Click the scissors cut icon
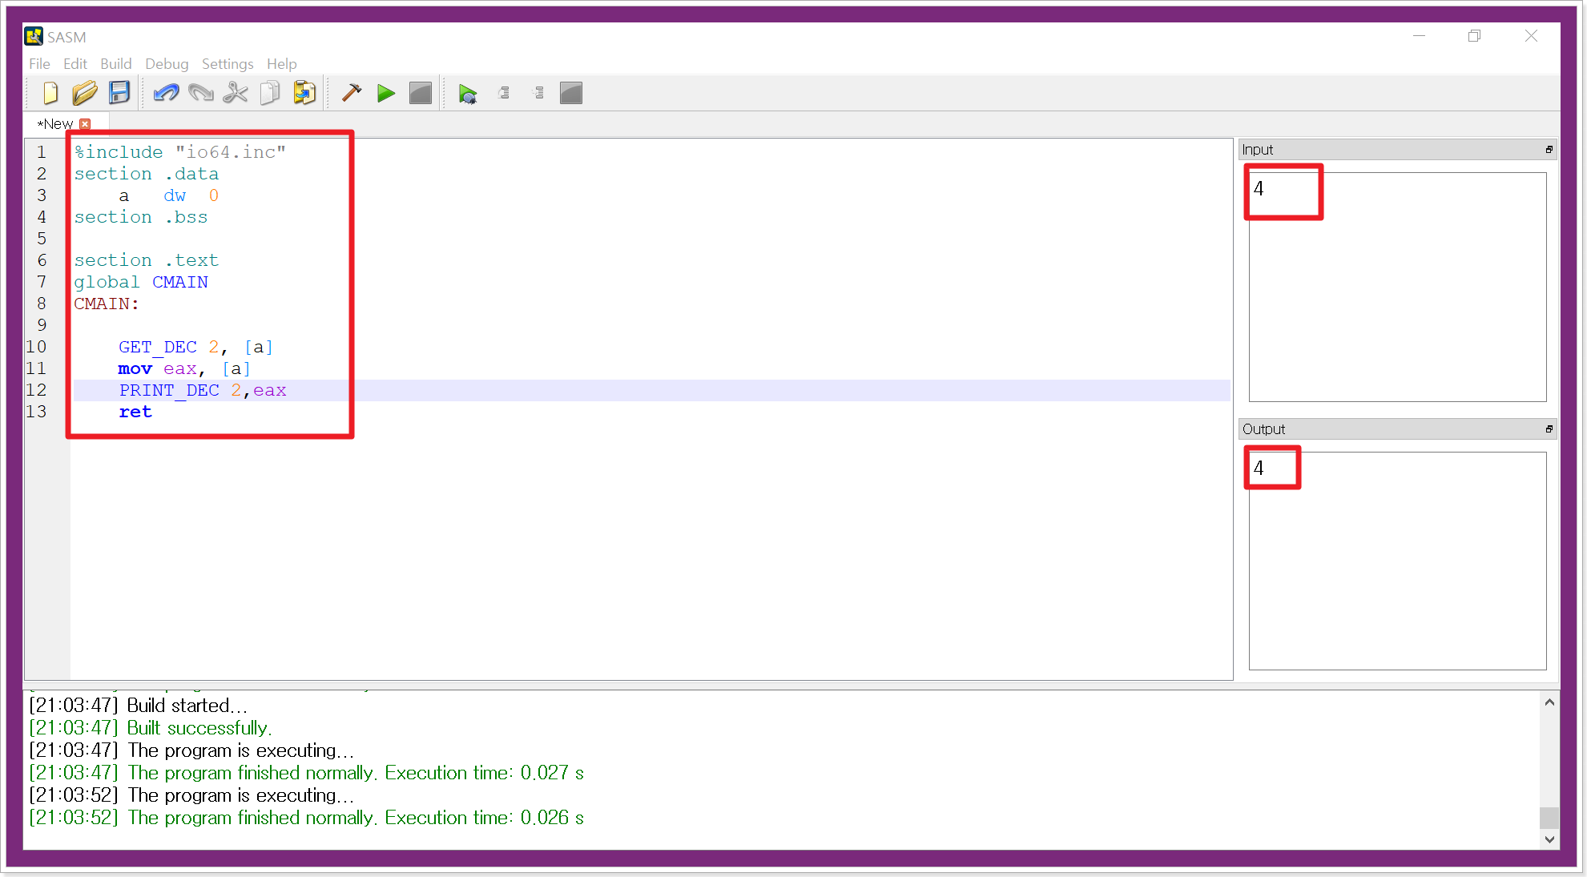Screen dimensions: 1587x877 (236, 94)
